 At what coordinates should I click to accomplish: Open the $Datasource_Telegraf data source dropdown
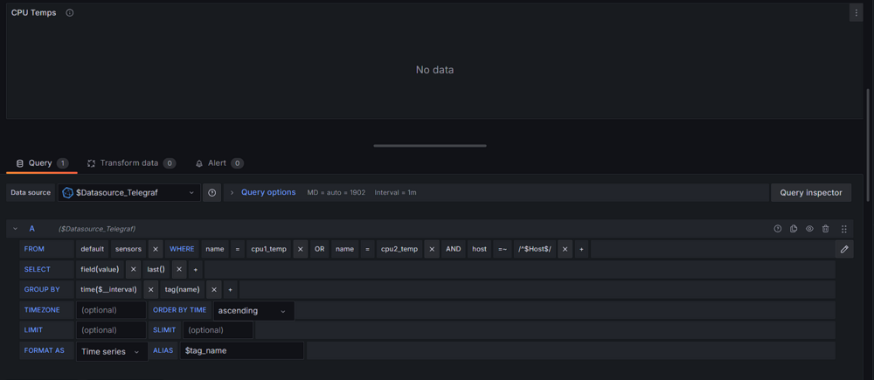(128, 192)
